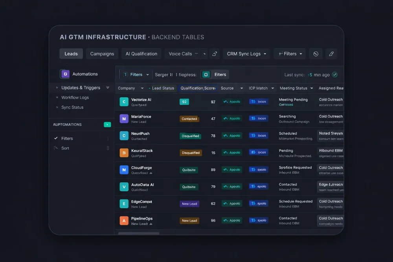Click the teal Eiters button
Screen dimensions: 393x262
[x=215, y=74]
